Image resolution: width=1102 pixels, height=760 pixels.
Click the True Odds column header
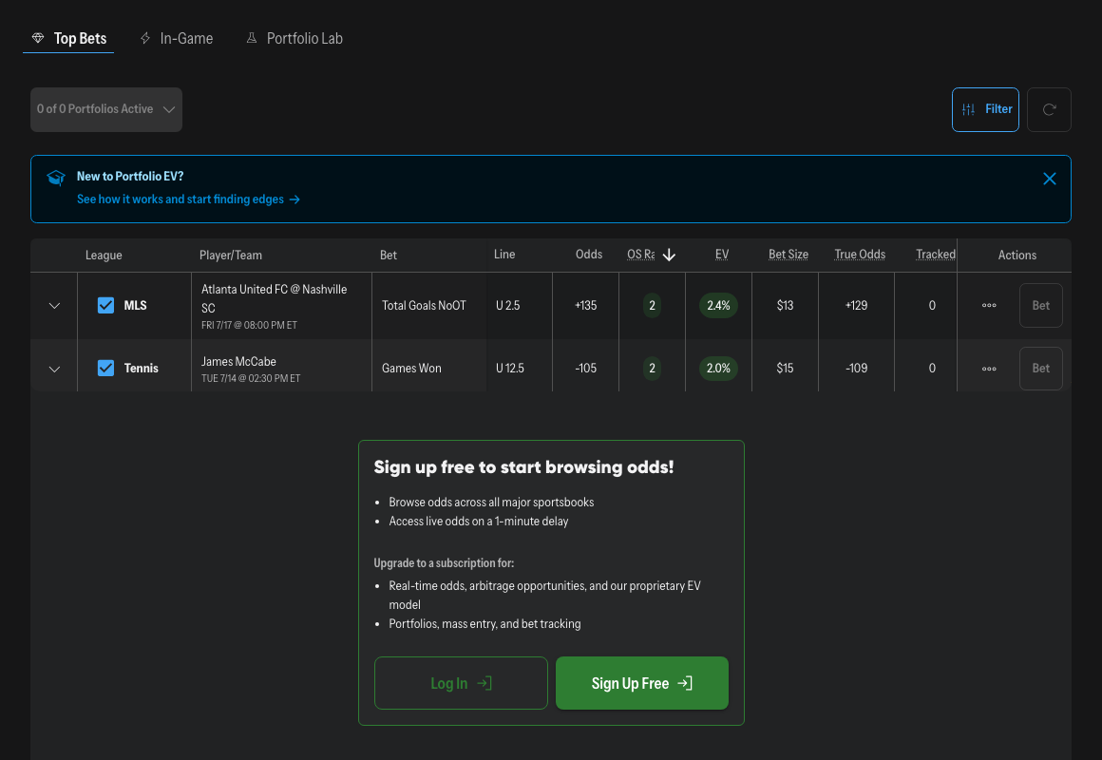pyautogui.click(x=860, y=255)
